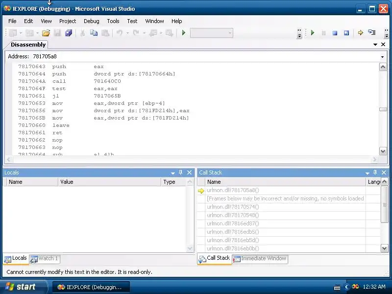392x294 pixels.
Task: Click the Locals Value column header
Action: [x=109, y=182]
